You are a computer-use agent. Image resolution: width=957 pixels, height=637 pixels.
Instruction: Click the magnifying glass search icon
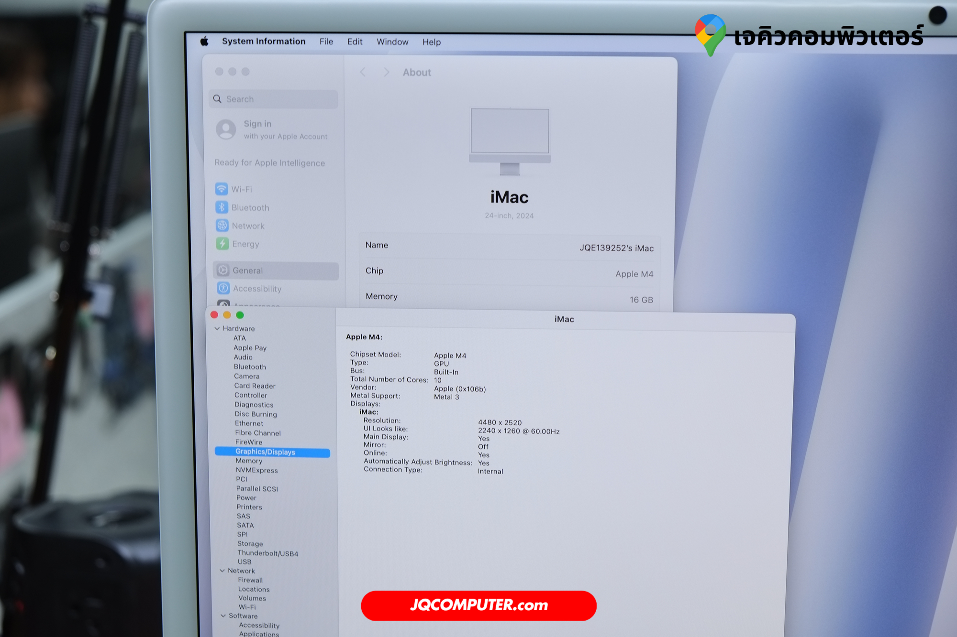click(x=217, y=99)
